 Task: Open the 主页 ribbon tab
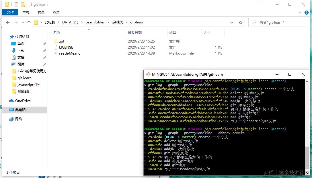[26, 13]
